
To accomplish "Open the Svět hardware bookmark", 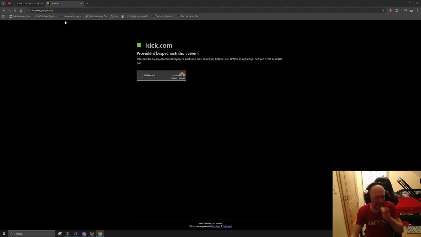I will [x=20, y=16].
